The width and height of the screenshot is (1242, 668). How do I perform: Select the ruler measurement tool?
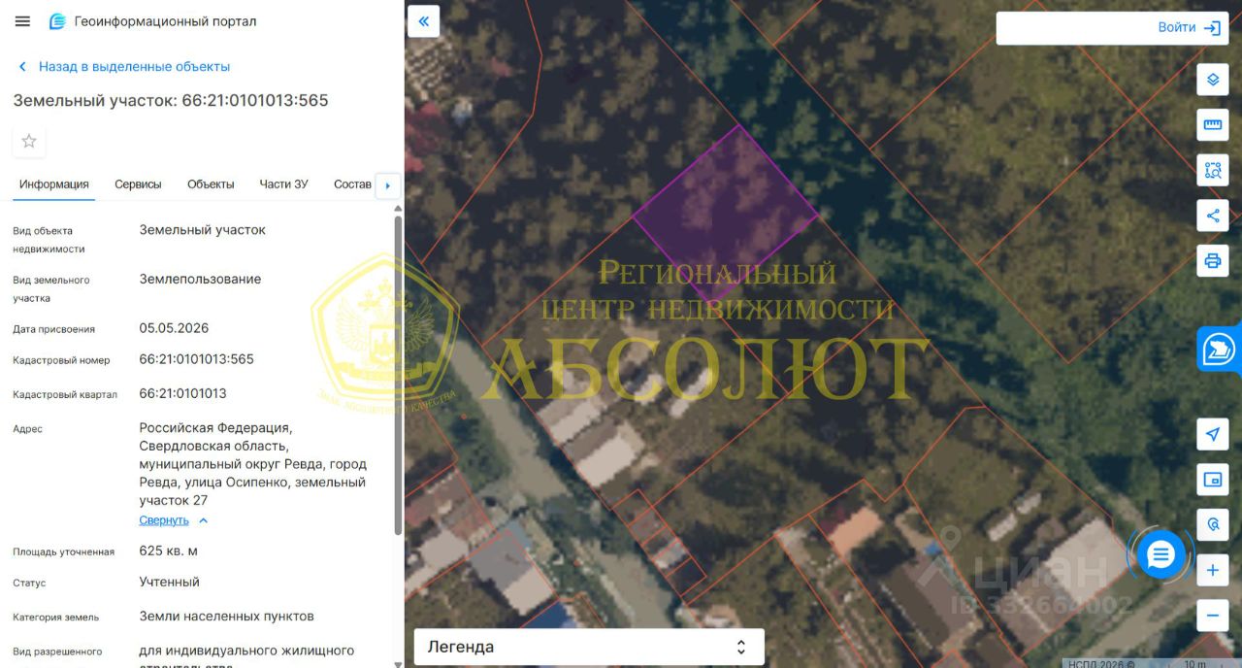point(1213,124)
